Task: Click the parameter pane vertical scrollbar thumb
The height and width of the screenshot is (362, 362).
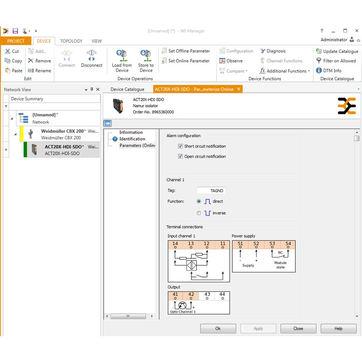Action: pyautogui.click(x=357, y=138)
